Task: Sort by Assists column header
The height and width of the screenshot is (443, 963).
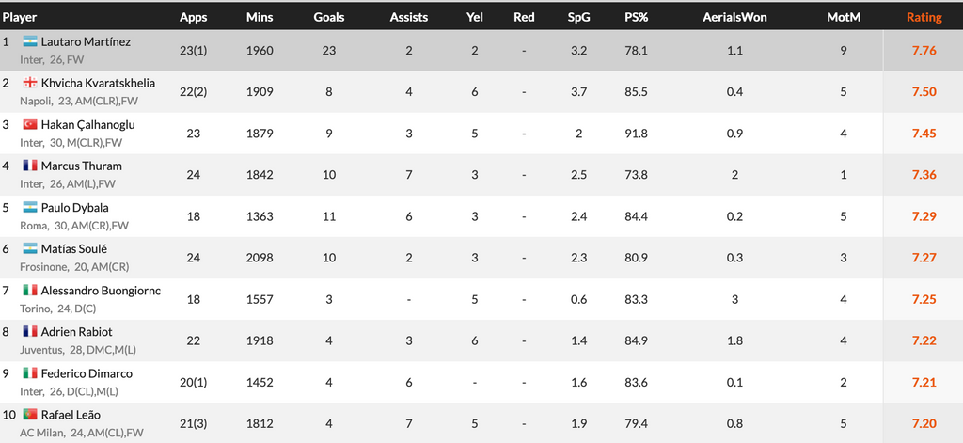Action: click(408, 17)
